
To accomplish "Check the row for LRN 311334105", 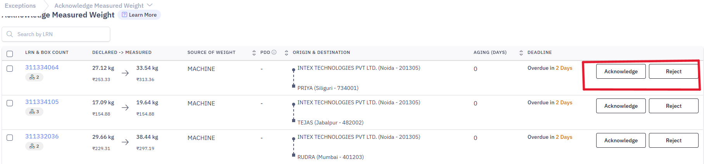I will coord(10,103).
